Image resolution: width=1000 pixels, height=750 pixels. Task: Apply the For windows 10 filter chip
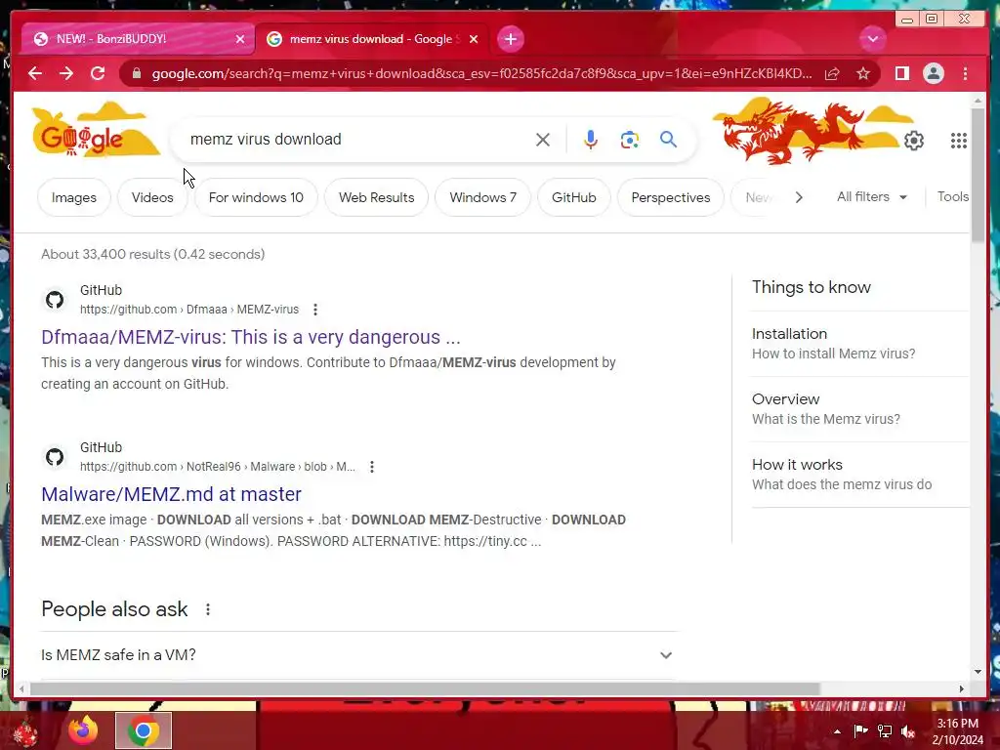(256, 197)
